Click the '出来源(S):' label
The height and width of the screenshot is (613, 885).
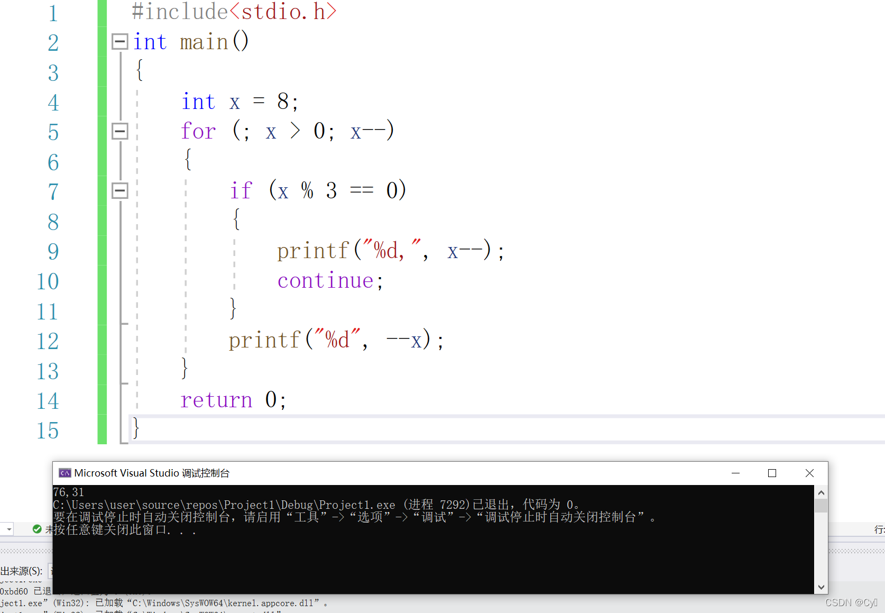point(21,571)
